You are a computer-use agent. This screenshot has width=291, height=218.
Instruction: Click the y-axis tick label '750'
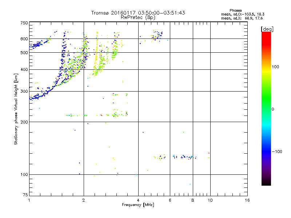pyautogui.click(x=24, y=23)
